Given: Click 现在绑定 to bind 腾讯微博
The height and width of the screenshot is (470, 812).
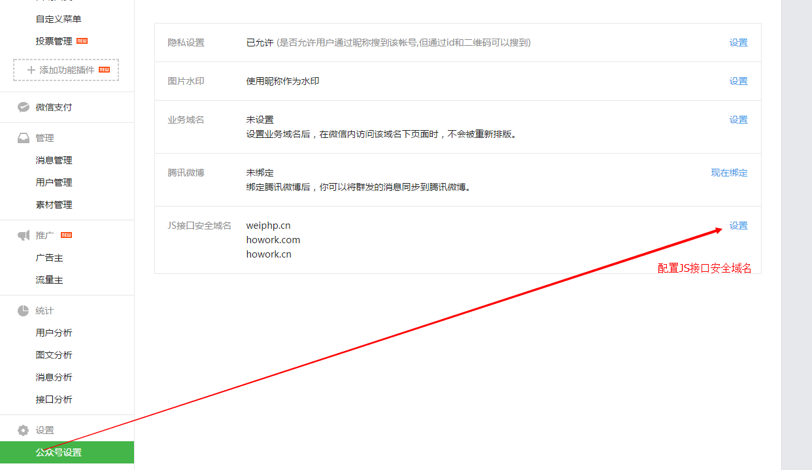Looking at the screenshot, I should tap(729, 173).
